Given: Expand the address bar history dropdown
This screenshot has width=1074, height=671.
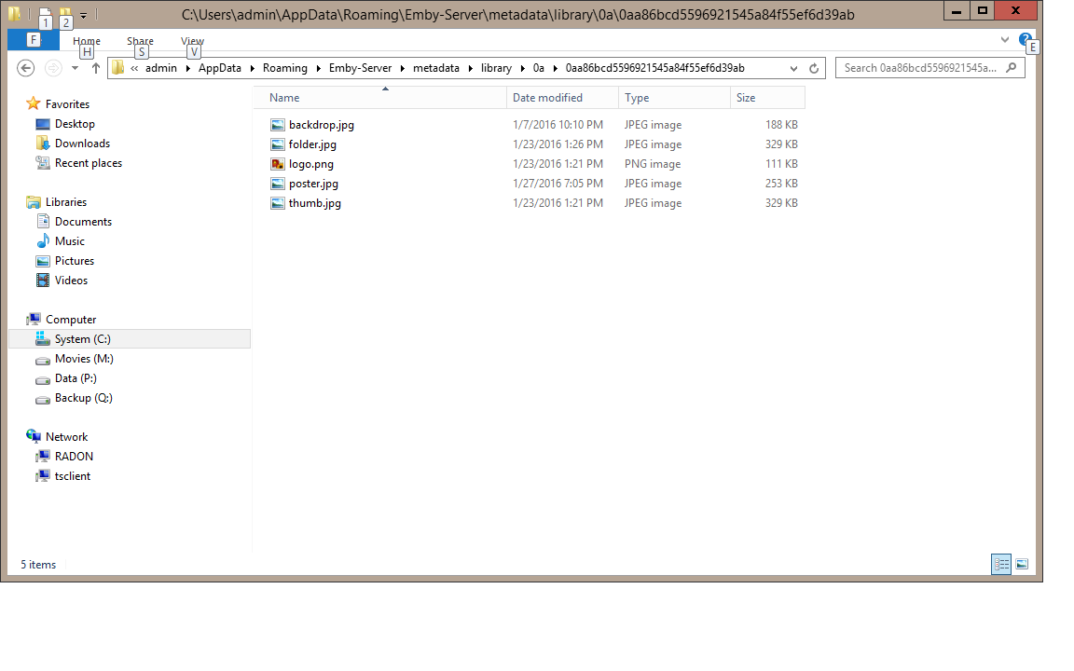Looking at the screenshot, I should coord(793,68).
